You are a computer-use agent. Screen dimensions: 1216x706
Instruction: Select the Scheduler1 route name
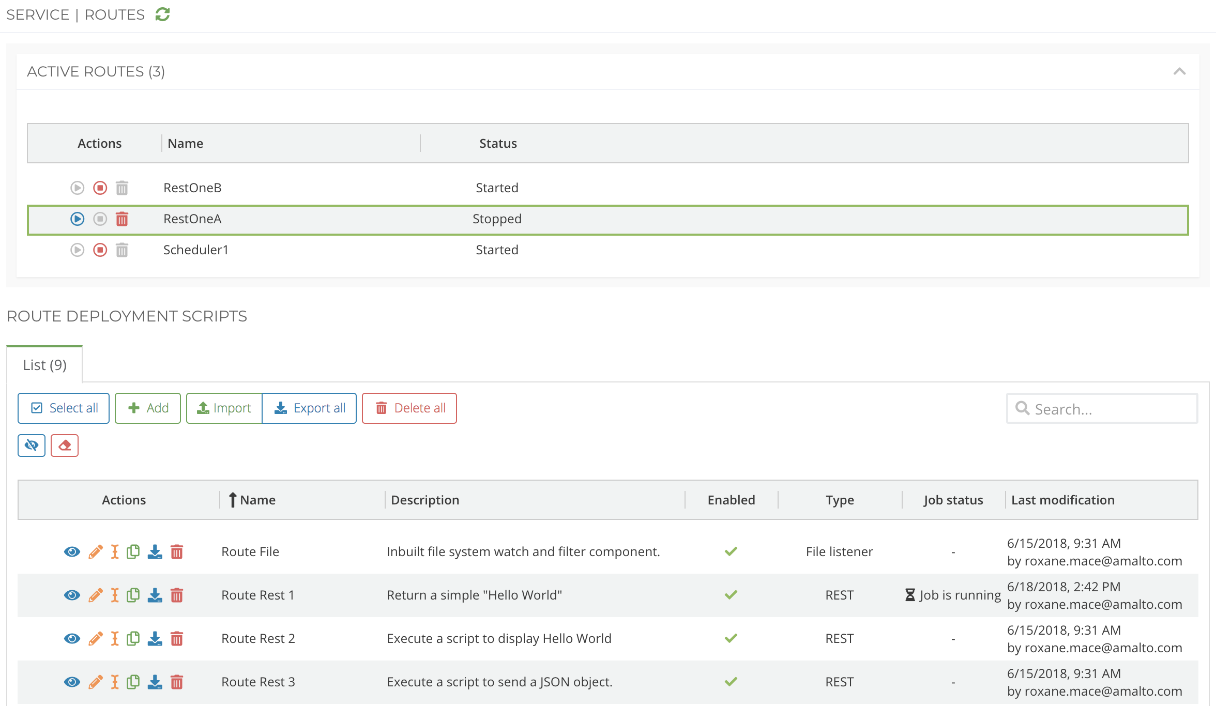pyautogui.click(x=196, y=250)
